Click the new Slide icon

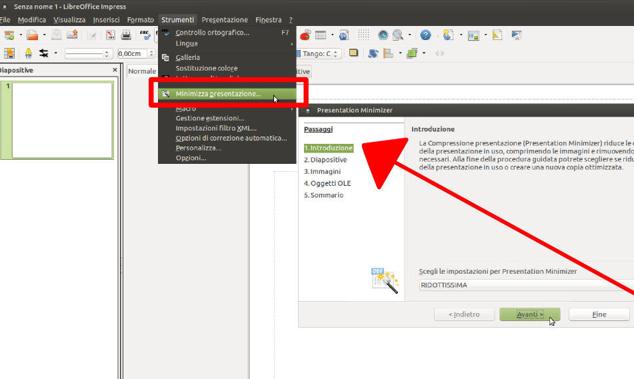(x=449, y=35)
